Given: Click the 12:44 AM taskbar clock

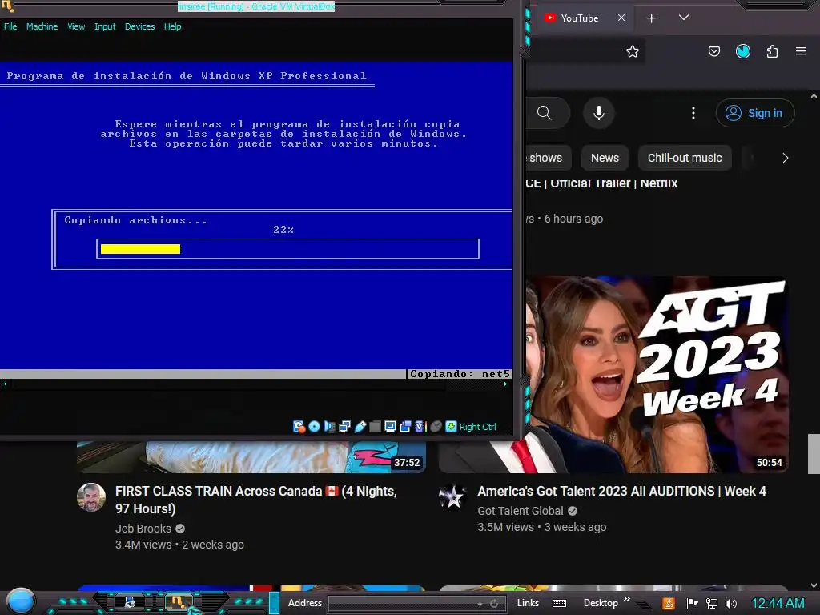Looking at the screenshot, I should pyautogui.click(x=778, y=604).
